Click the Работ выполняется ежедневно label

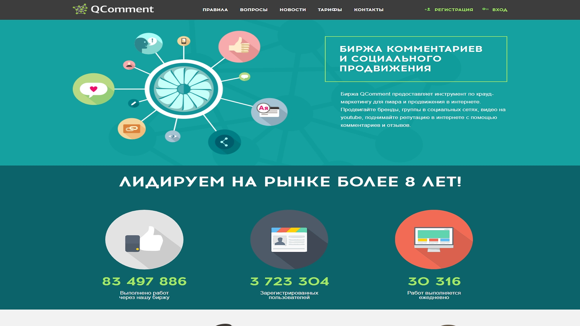434,295
